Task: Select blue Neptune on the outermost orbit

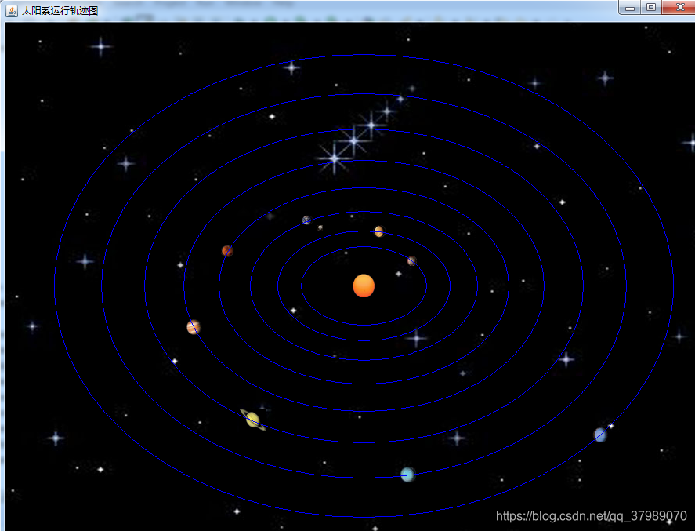Action: point(600,435)
